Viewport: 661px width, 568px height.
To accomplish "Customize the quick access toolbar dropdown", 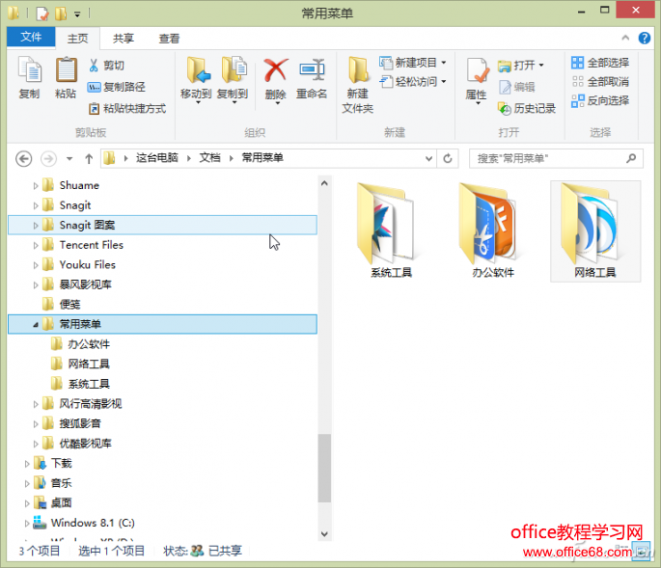I will pos(77,14).
